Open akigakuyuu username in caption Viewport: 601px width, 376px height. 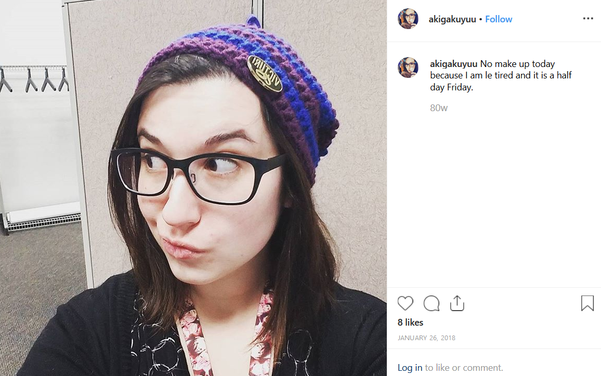[x=453, y=64]
